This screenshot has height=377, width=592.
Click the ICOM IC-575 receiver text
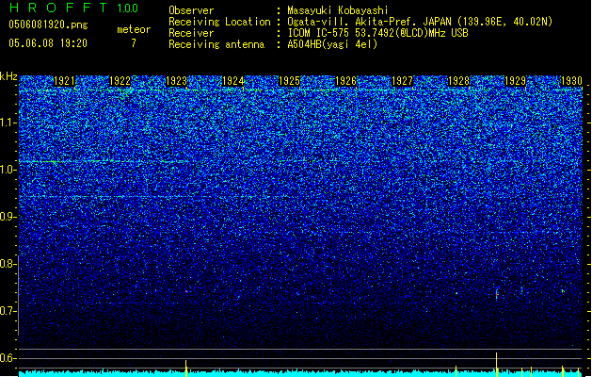[377, 33]
